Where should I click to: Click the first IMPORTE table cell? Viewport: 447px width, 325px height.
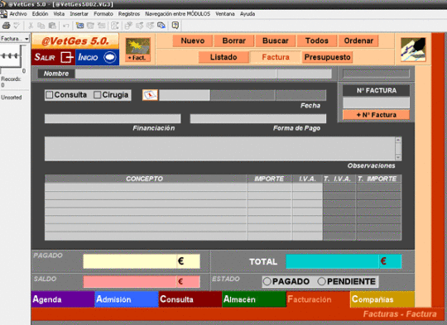pos(269,187)
